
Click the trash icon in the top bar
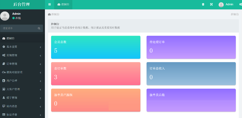(203, 4)
